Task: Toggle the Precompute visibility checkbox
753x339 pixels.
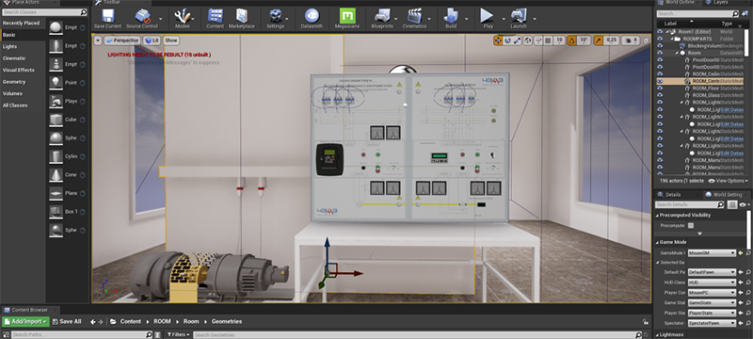Action: tap(691, 225)
